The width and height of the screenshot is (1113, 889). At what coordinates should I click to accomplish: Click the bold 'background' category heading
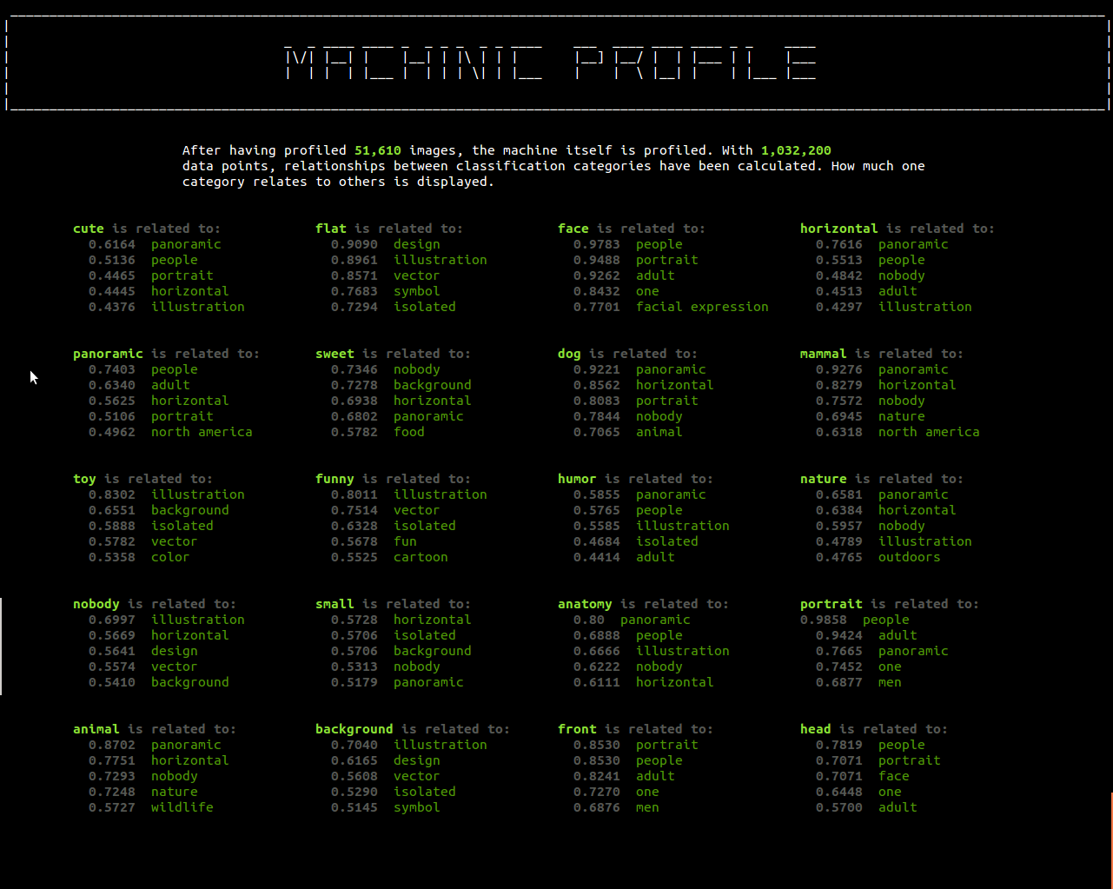pos(354,729)
